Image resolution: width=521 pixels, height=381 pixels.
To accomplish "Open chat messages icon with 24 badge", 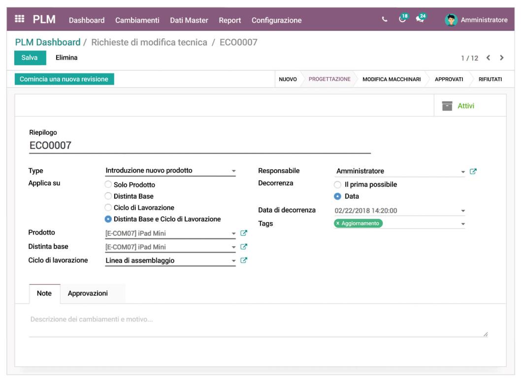I will click(420, 19).
